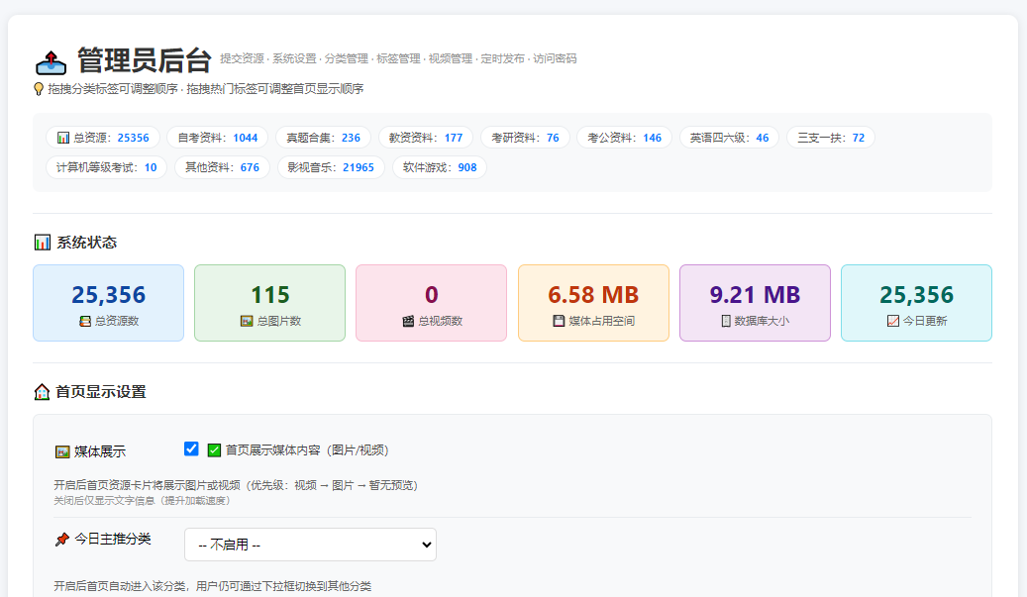This screenshot has height=597, width=1027.
Task: Click the 管理员后台 page title
Action: pos(145,60)
